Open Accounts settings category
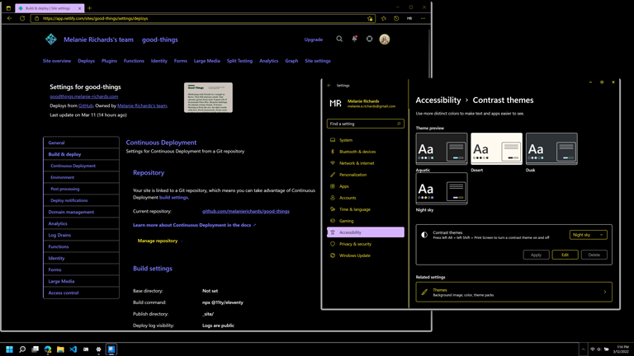This screenshot has height=356, width=634. [x=365, y=198]
